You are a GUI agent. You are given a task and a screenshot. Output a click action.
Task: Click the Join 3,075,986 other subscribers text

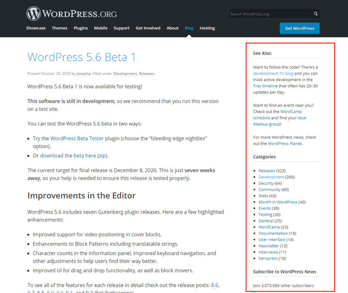tap(284, 286)
